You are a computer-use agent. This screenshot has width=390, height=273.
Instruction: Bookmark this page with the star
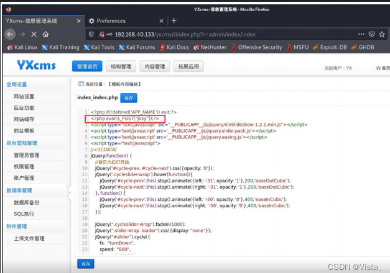tap(382, 34)
